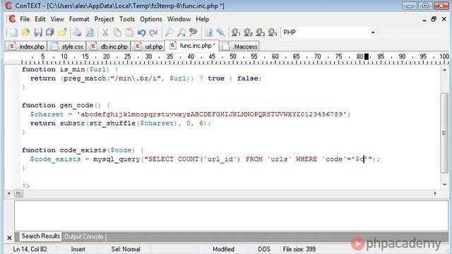
Task: Click the Find Next icon
Action: [x=181, y=32]
